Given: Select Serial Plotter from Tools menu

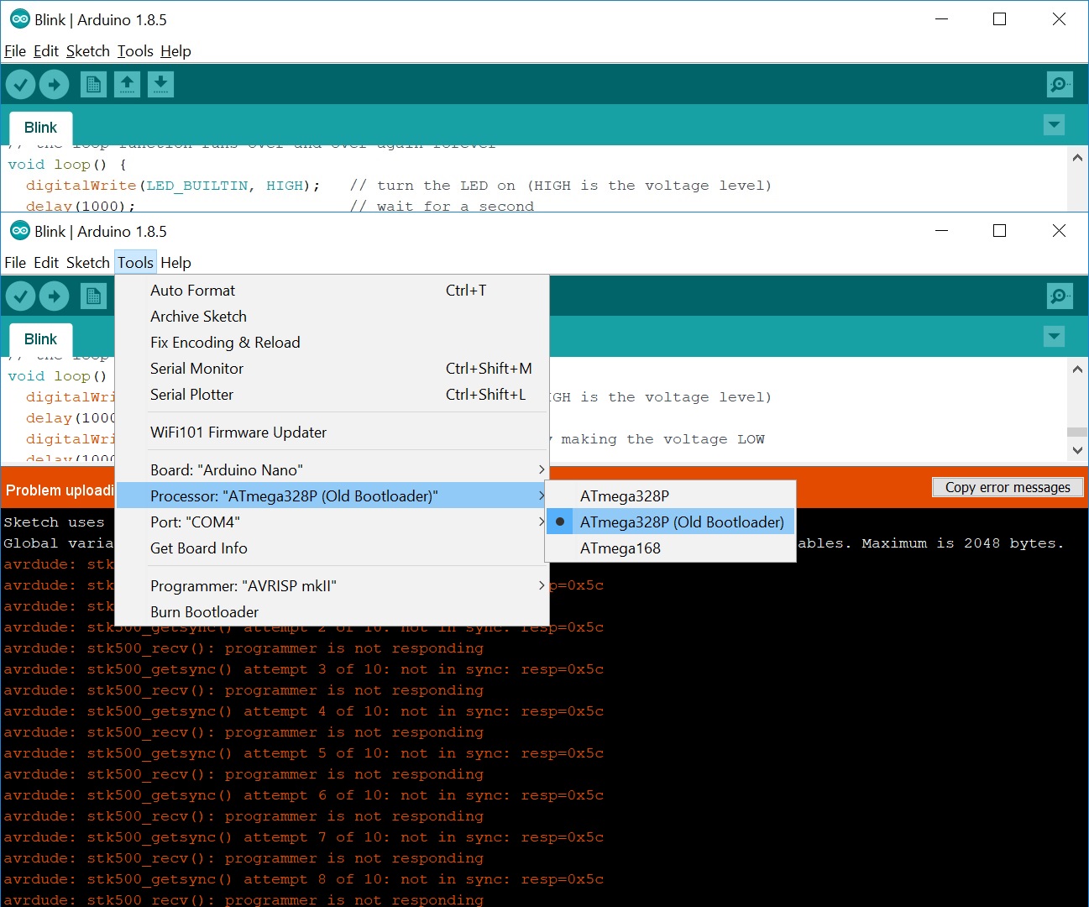Looking at the screenshot, I should coord(191,395).
